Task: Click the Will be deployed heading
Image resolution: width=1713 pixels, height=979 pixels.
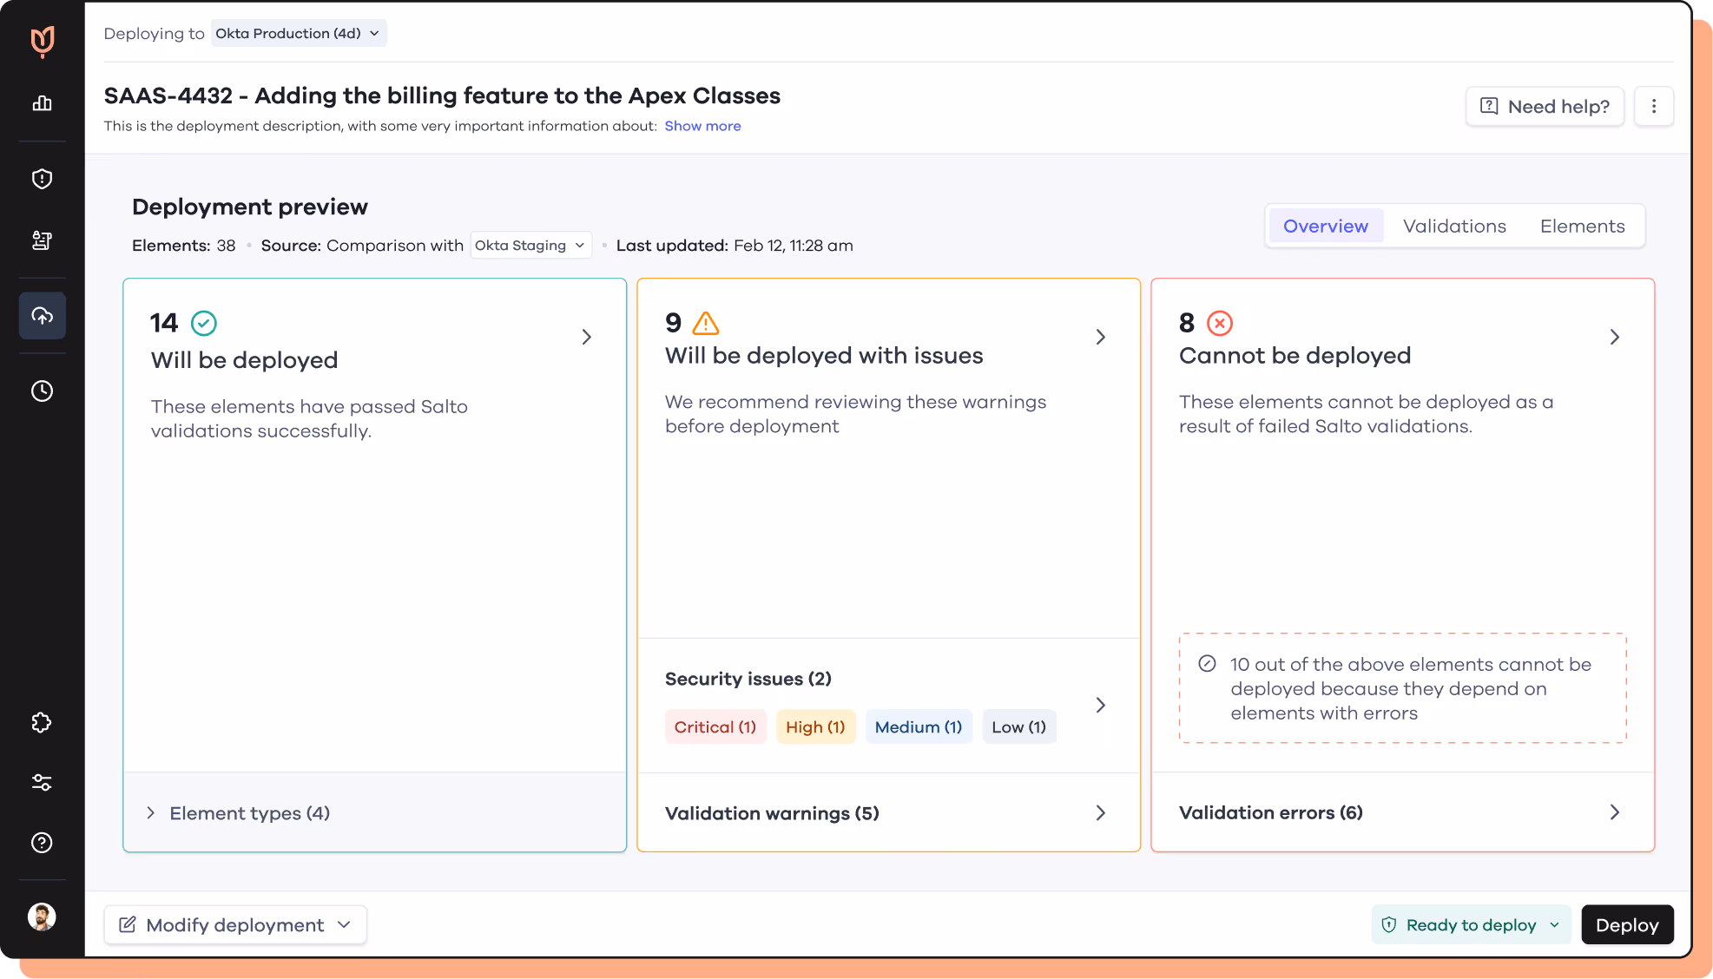Action: click(244, 360)
